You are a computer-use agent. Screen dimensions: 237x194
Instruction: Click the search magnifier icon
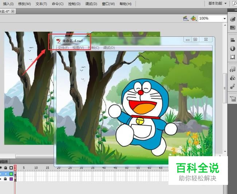(235, 4)
